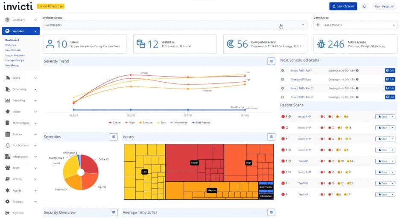Toggle the Medium series in chart legend
The height and width of the screenshot is (218, 400).
pyautogui.click(x=146, y=123)
